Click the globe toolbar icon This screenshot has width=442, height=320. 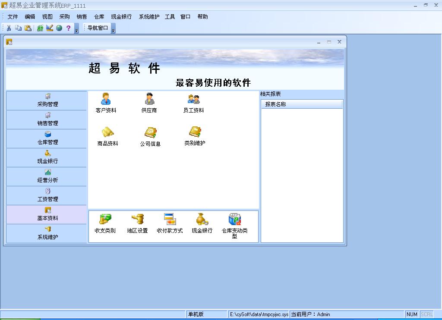(59, 28)
